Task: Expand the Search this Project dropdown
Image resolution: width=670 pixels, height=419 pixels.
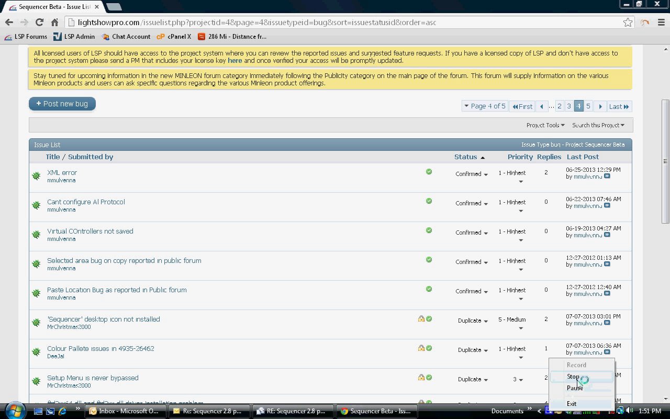Action: [598, 125]
